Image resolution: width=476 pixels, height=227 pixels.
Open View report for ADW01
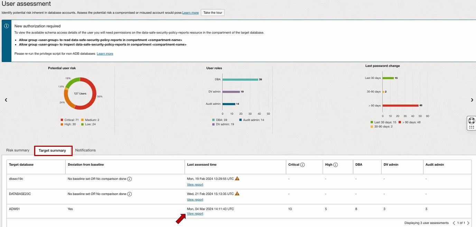tap(195, 214)
